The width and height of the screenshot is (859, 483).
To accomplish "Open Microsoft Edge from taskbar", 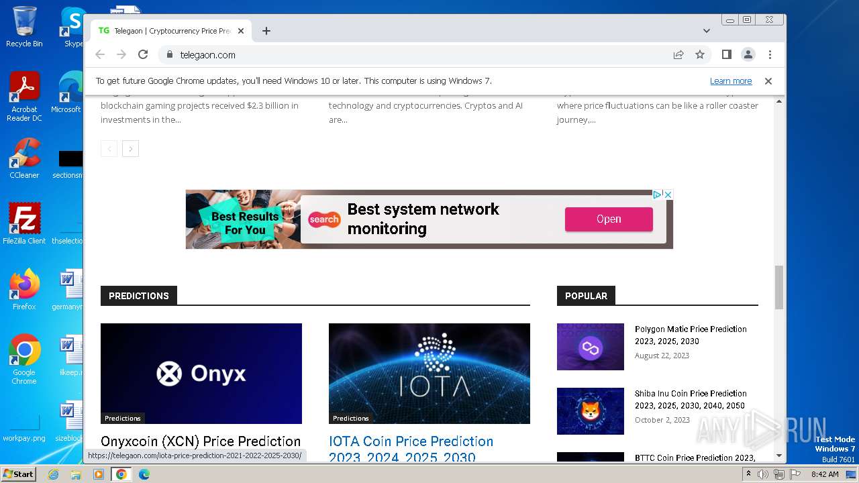I will click(144, 474).
